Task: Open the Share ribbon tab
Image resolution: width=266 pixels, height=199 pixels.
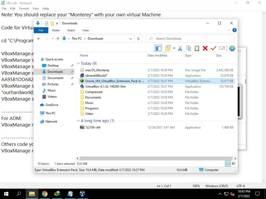Action: coord(71,30)
